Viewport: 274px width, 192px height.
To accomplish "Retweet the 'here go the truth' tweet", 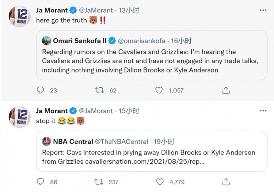I will (100, 90).
